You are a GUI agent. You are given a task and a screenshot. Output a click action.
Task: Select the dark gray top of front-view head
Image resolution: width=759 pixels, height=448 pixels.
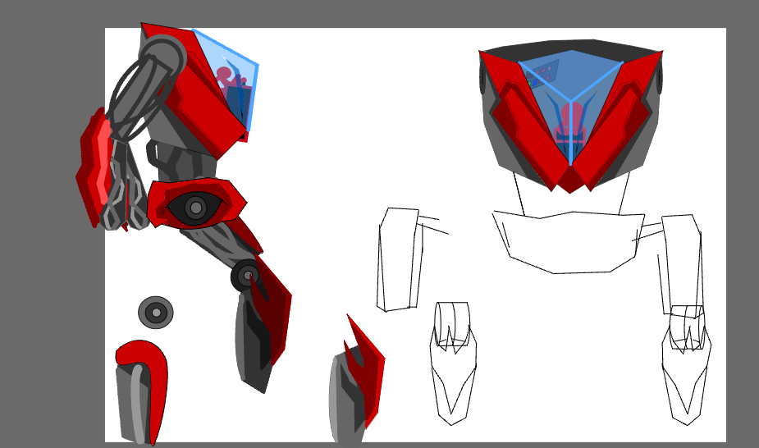coord(571,44)
